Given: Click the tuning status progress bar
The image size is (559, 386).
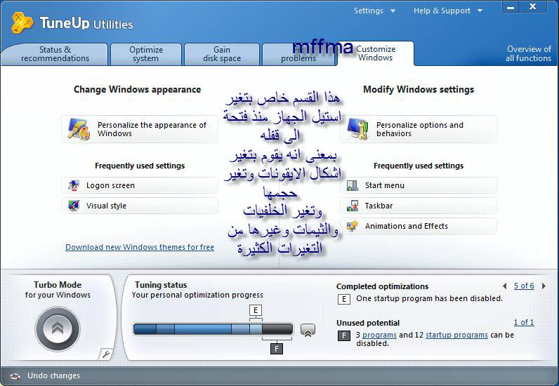Looking at the screenshot, I should (x=213, y=329).
